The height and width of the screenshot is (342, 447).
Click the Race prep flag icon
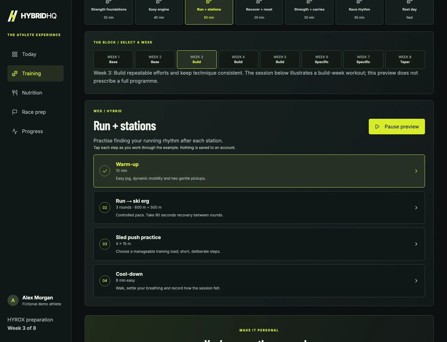pyautogui.click(x=15, y=112)
